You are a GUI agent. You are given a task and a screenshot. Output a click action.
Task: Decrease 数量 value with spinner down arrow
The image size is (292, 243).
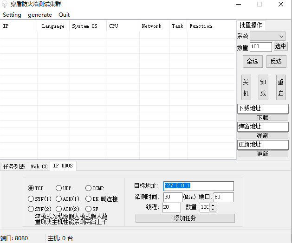[213, 209]
